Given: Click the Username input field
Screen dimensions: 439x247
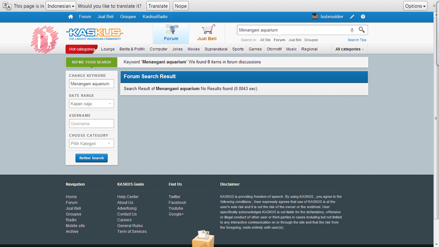Looking at the screenshot, I should [92, 123].
